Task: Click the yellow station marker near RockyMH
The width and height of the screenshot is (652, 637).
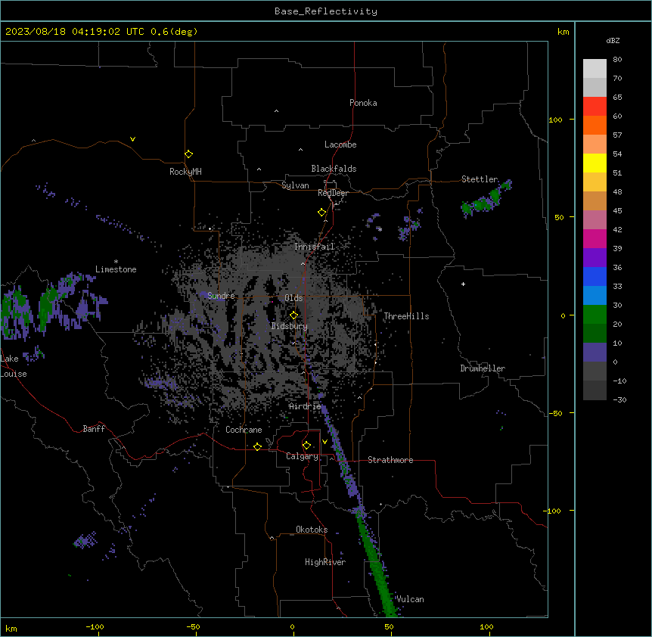Action: (x=188, y=154)
